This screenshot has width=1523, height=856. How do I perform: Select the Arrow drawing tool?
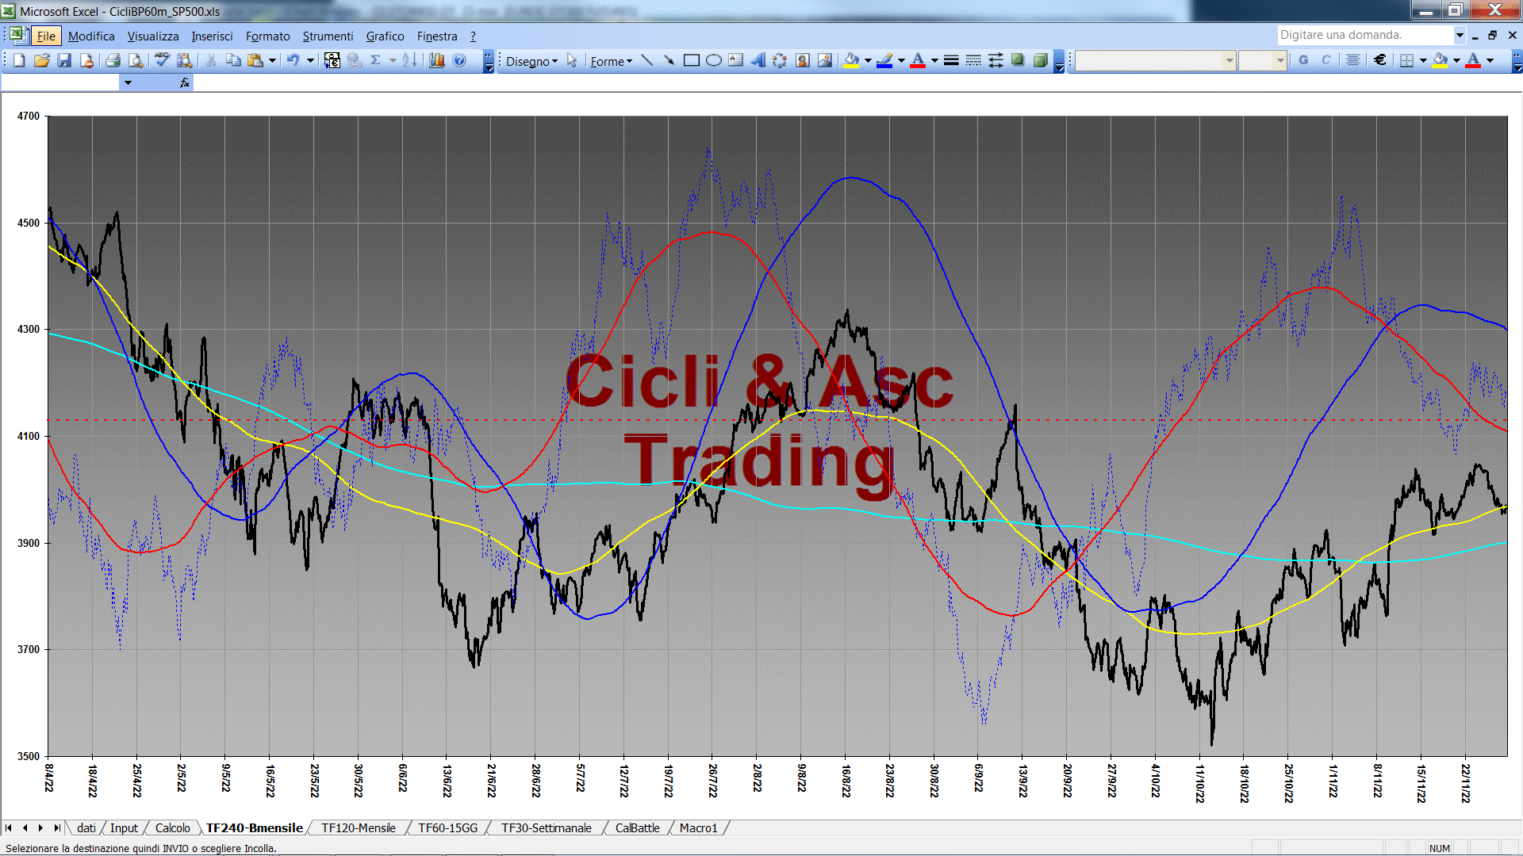pyautogui.click(x=669, y=60)
